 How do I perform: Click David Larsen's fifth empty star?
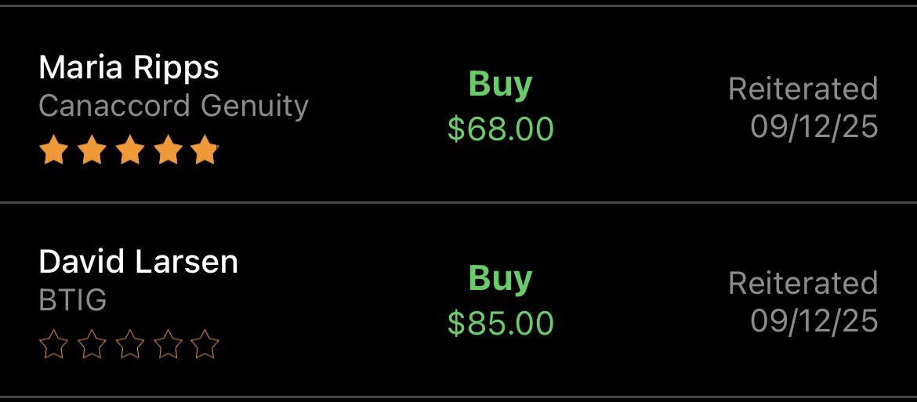click(x=205, y=344)
